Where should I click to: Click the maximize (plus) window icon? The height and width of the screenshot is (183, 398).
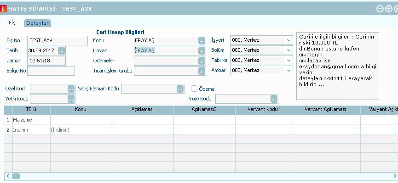click(389, 9)
